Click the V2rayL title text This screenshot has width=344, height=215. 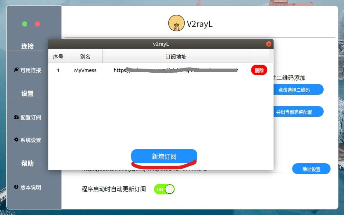click(200, 24)
